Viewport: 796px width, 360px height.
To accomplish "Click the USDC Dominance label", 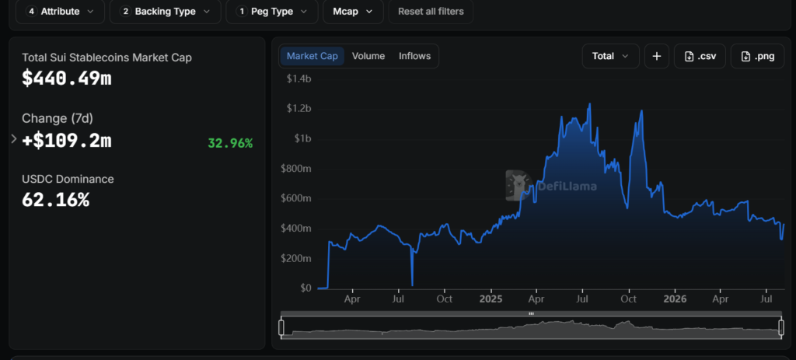I will coord(68,180).
